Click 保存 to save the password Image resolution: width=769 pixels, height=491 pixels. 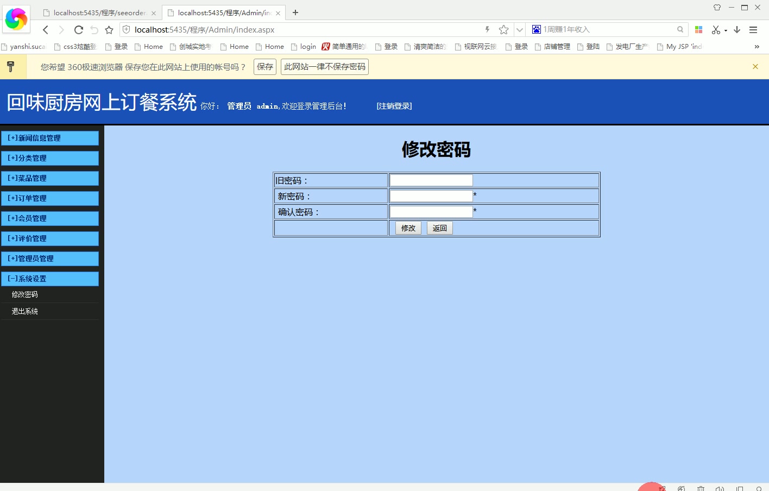(x=265, y=67)
